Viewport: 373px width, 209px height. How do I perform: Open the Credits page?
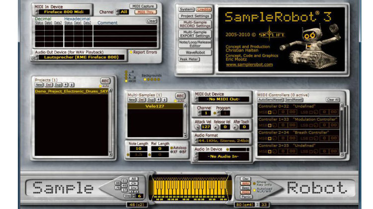click(x=204, y=9)
